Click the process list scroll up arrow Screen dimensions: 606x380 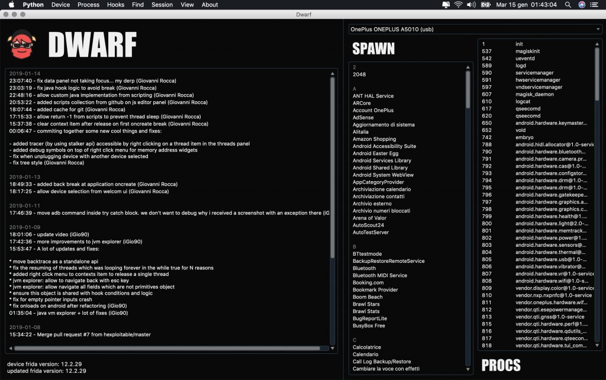click(x=597, y=44)
